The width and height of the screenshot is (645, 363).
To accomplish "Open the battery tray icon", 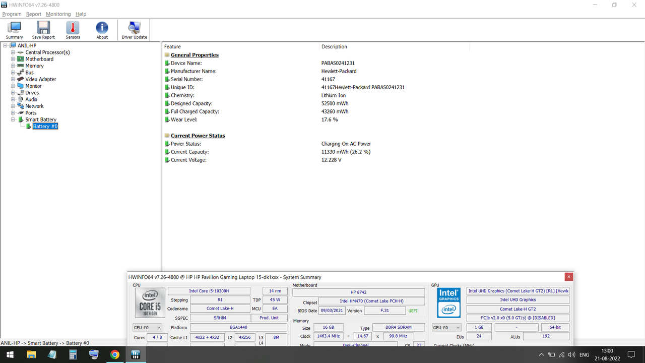I will [552, 355].
